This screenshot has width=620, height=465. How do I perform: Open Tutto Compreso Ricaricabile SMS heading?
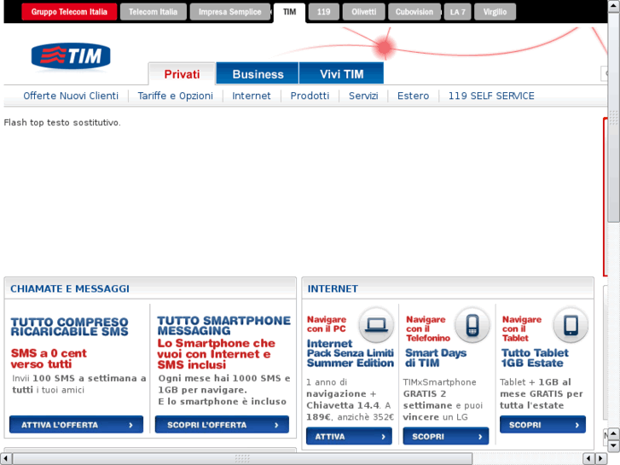point(70,327)
